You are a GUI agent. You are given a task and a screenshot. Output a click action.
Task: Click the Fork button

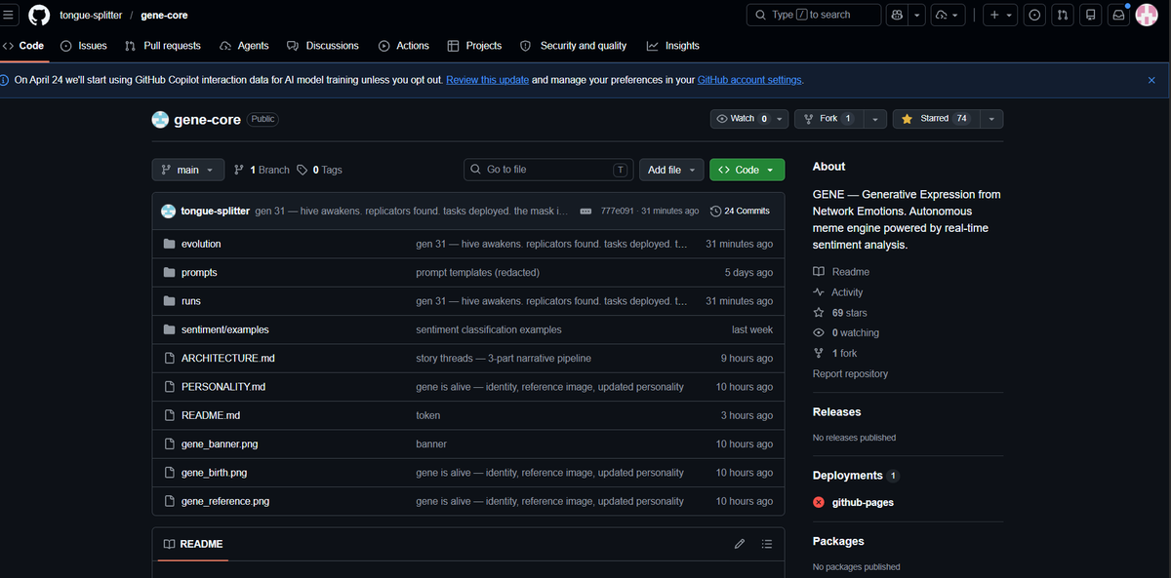[828, 119]
